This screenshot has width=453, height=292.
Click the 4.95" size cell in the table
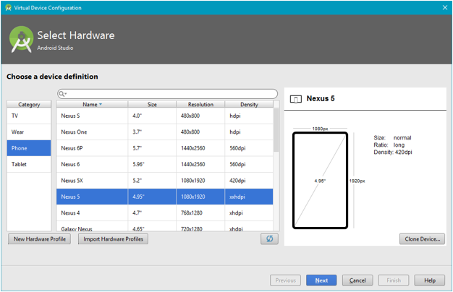[x=152, y=197]
